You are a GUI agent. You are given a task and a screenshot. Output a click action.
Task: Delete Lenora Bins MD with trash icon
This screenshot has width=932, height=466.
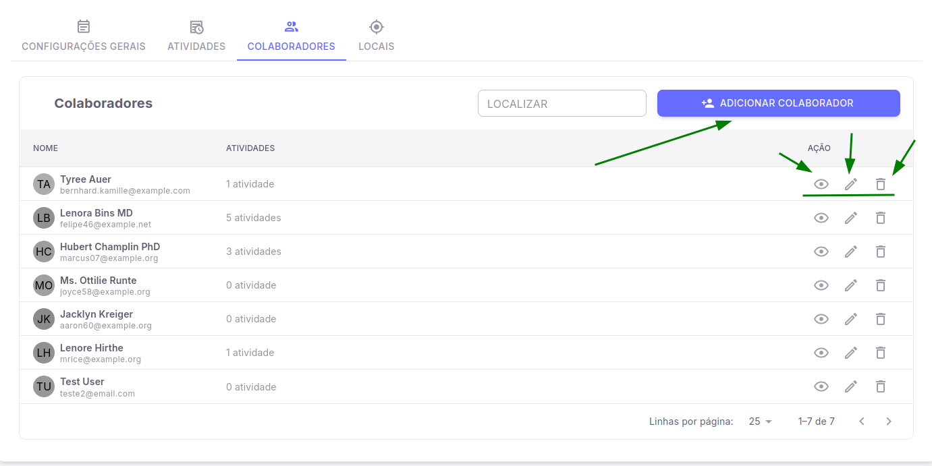point(880,218)
